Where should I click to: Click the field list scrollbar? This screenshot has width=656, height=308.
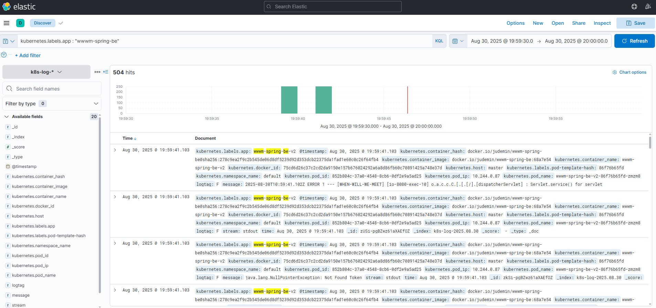click(100, 205)
